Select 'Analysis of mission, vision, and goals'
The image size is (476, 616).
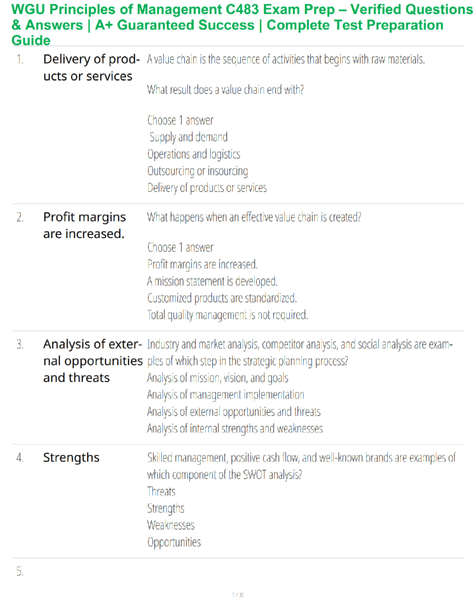pyautogui.click(x=218, y=378)
